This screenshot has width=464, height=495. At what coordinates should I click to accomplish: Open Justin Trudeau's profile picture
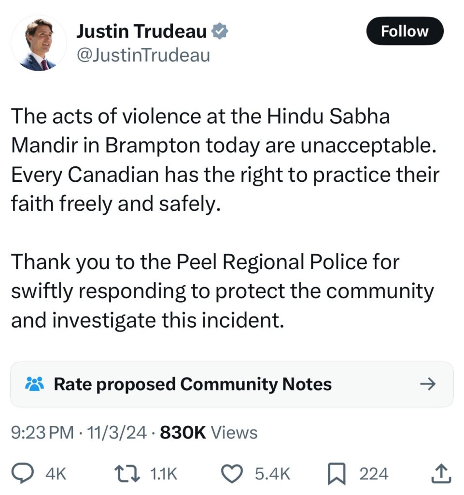(39, 43)
